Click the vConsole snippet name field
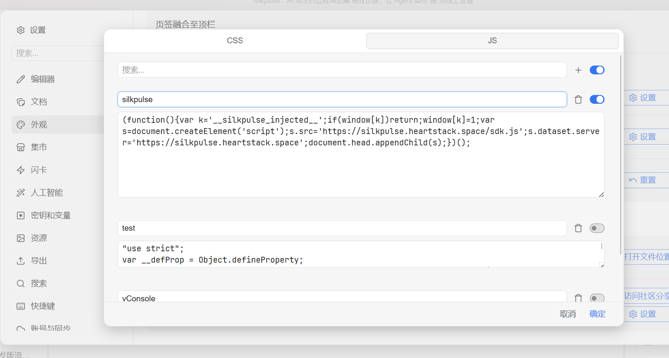This screenshot has width=669, height=358. [x=342, y=297]
